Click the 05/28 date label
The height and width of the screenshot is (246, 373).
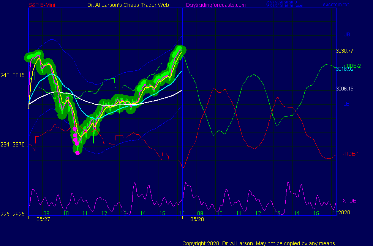pos(197,219)
